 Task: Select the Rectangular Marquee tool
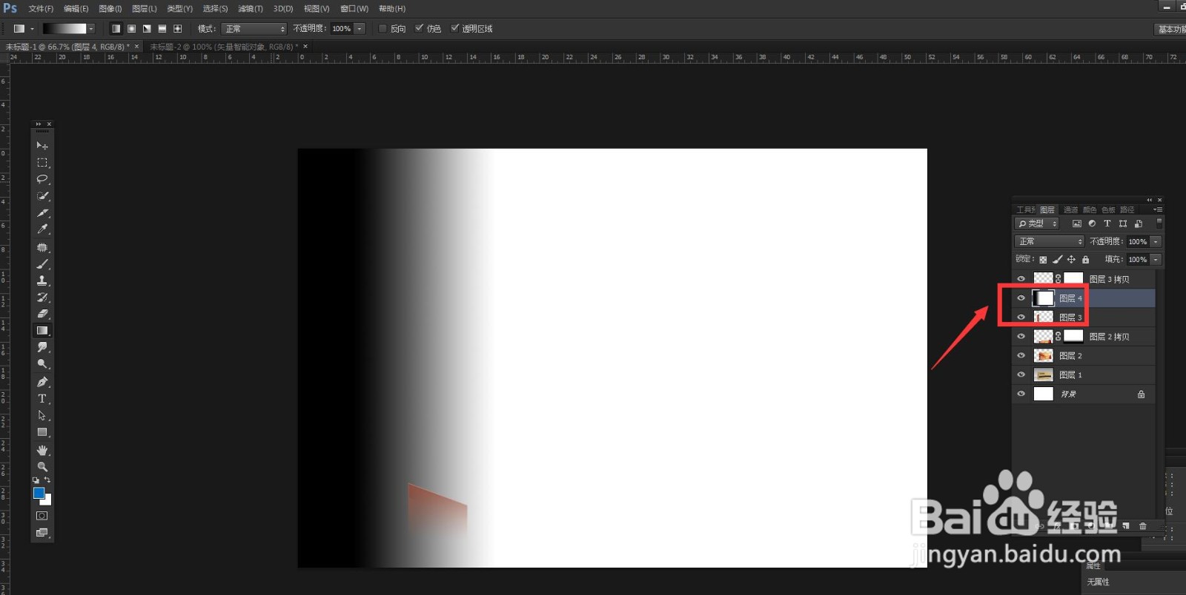pos(42,163)
